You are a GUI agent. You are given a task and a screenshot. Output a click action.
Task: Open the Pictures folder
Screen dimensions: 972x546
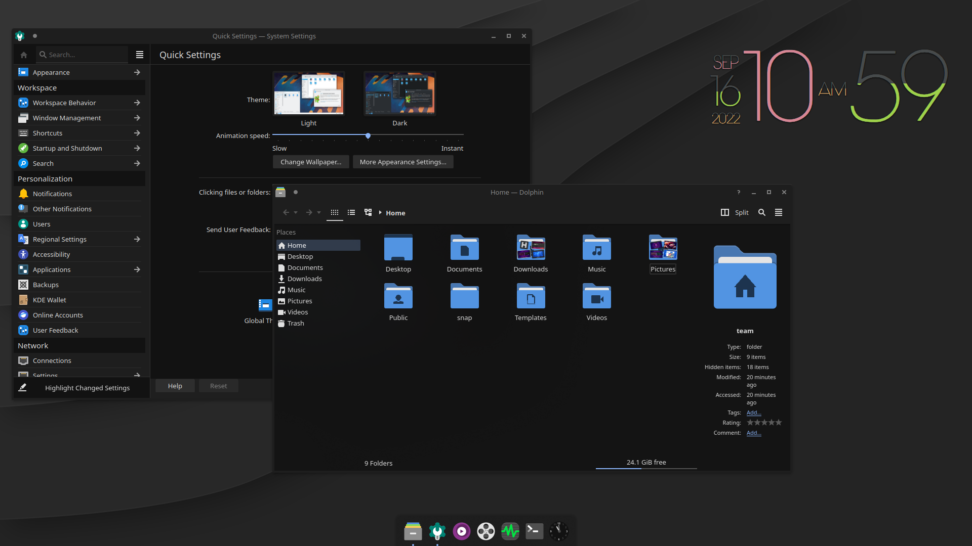tap(663, 253)
